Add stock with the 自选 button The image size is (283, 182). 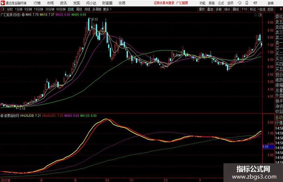coord(261,9)
